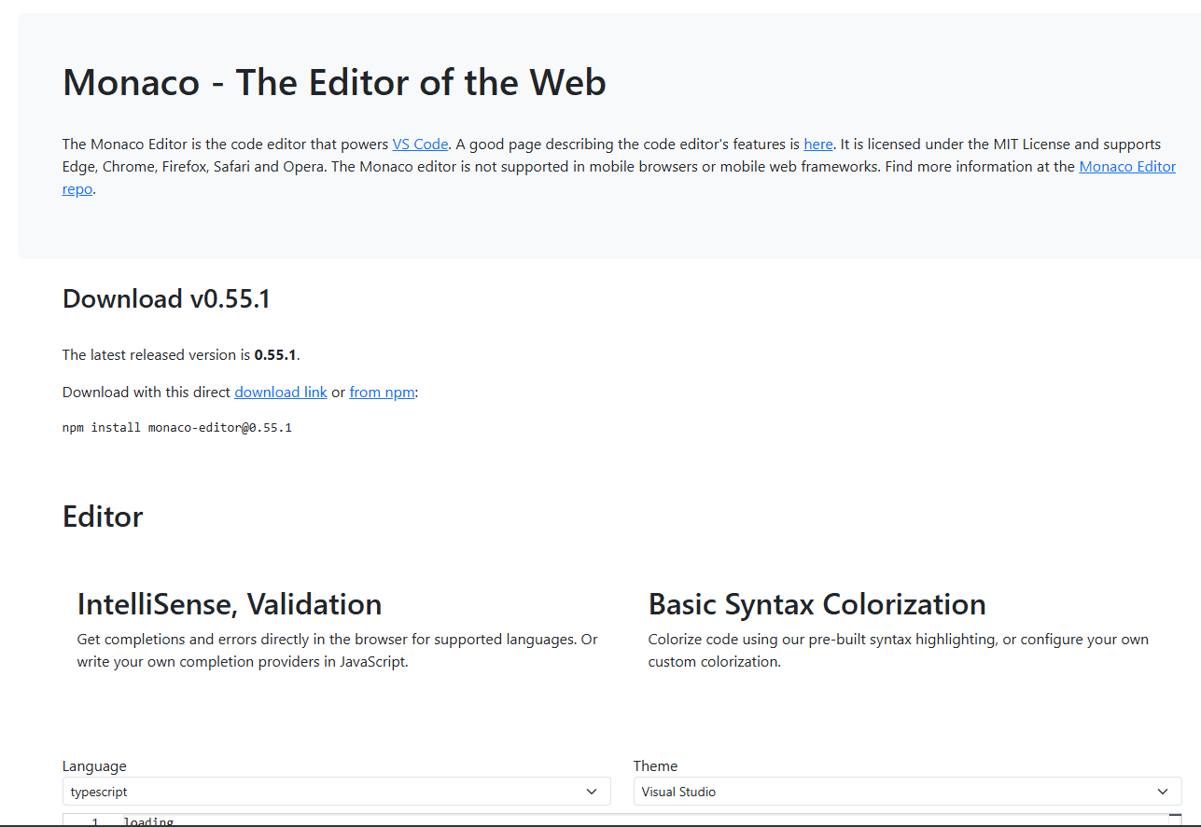Image resolution: width=1201 pixels, height=827 pixels.
Task: Open the Monaco Editor repo link
Action: (1126, 166)
